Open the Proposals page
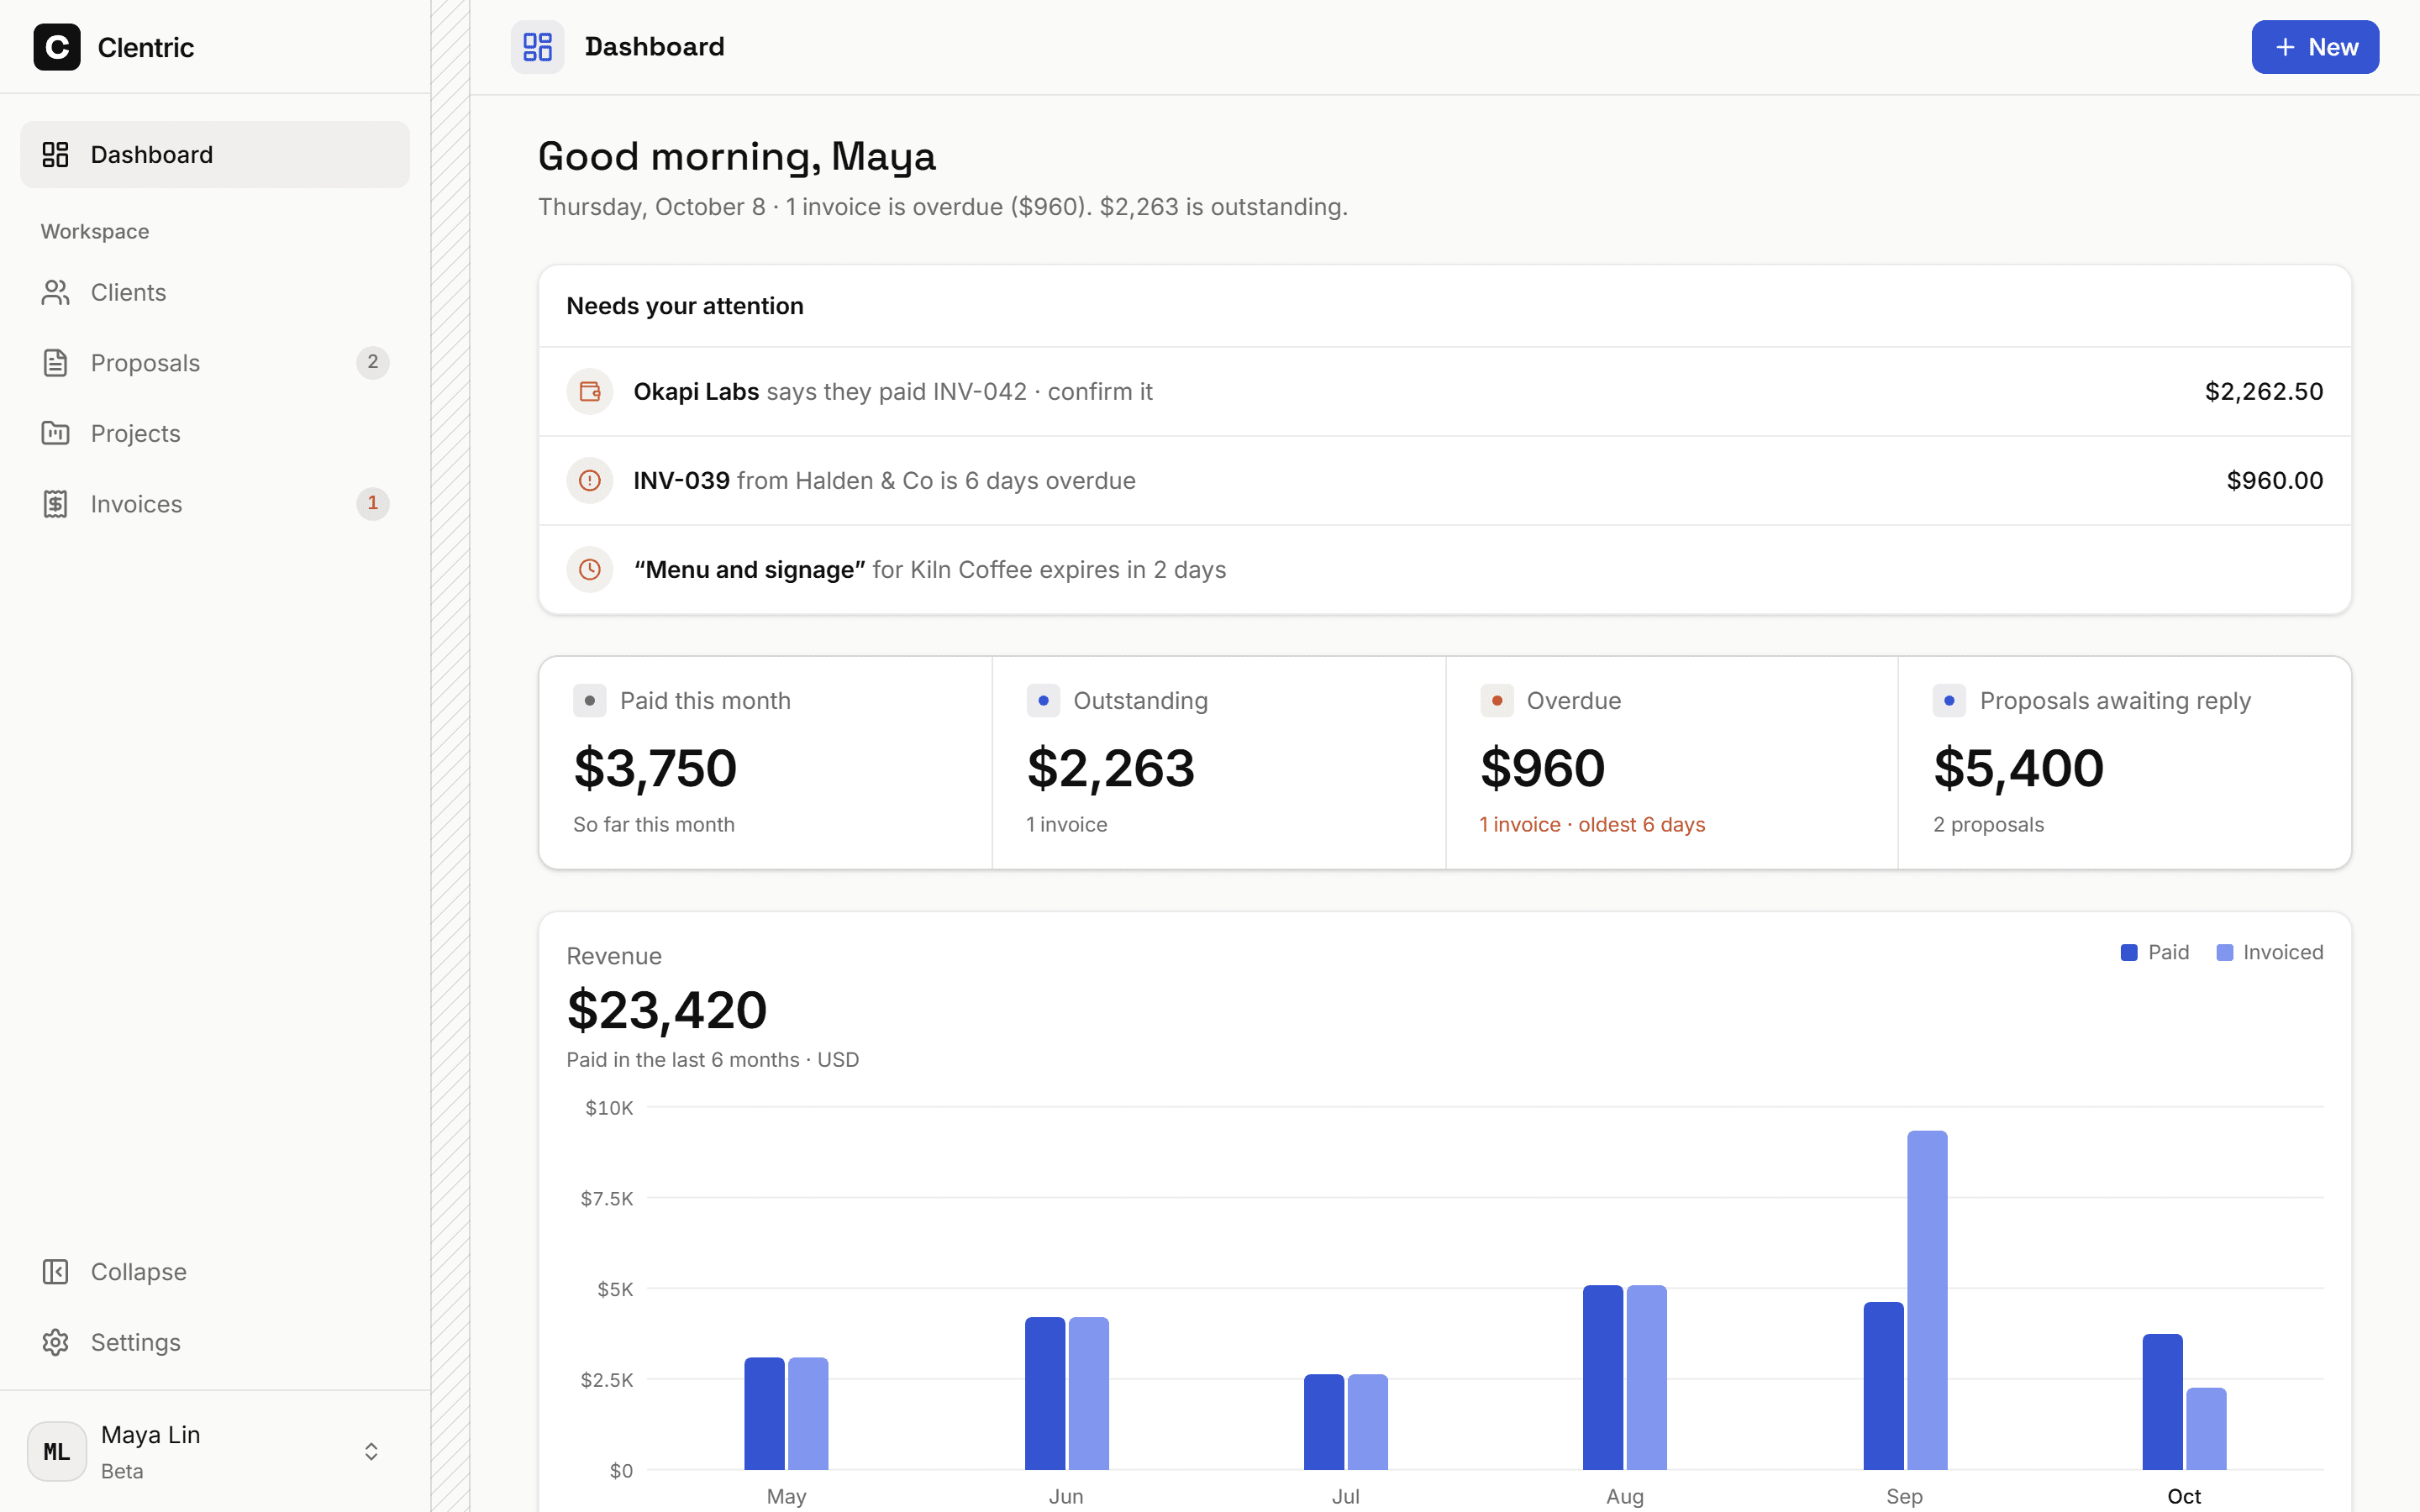Viewport: 2420px width, 1512px height. click(215, 363)
